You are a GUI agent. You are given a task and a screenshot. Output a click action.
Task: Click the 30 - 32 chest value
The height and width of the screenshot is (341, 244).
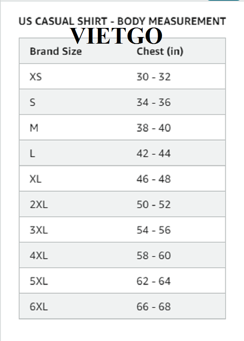click(153, 77)
